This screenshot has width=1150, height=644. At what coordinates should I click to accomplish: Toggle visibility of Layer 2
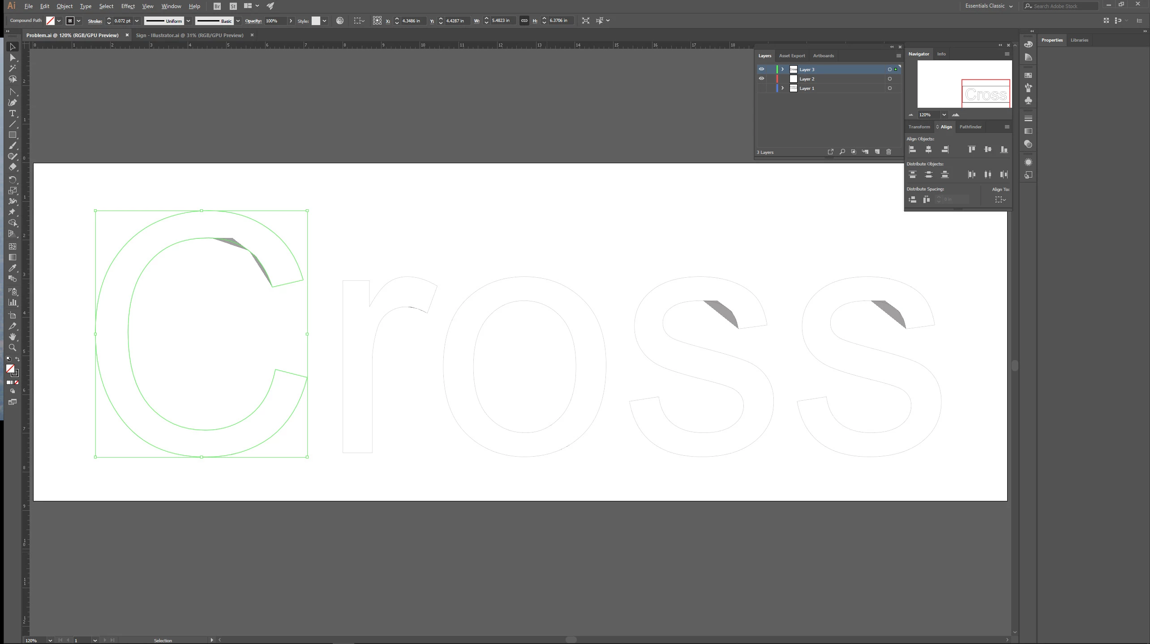[761, 79]
